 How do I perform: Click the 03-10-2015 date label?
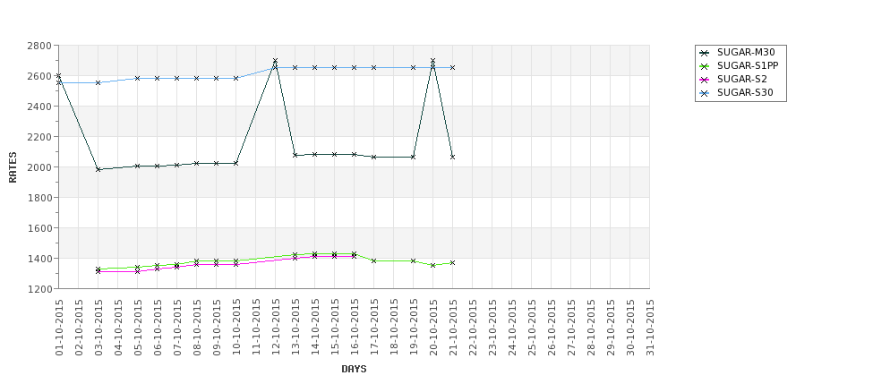point(98,328)
